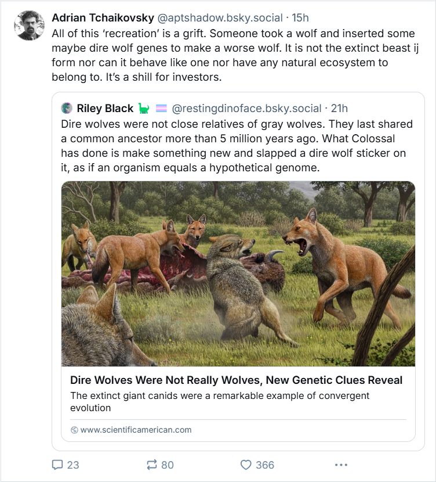
Task: Click the 15h timestamp on the main post
Action: click(x=301, y=19)
